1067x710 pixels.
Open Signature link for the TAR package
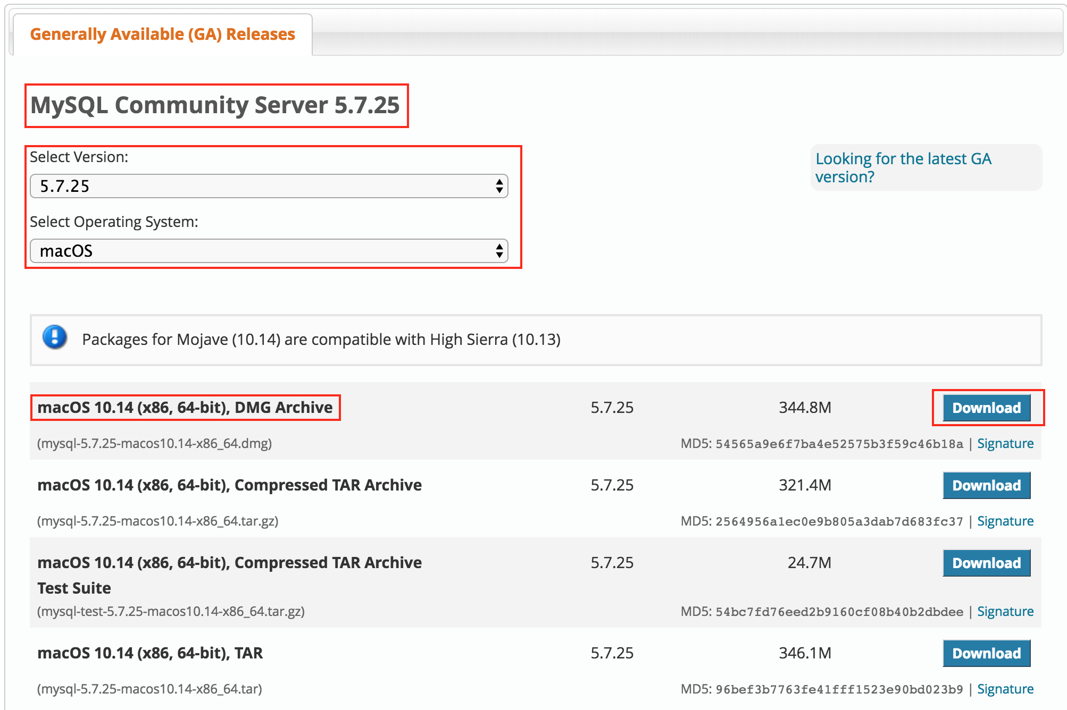1005,689
